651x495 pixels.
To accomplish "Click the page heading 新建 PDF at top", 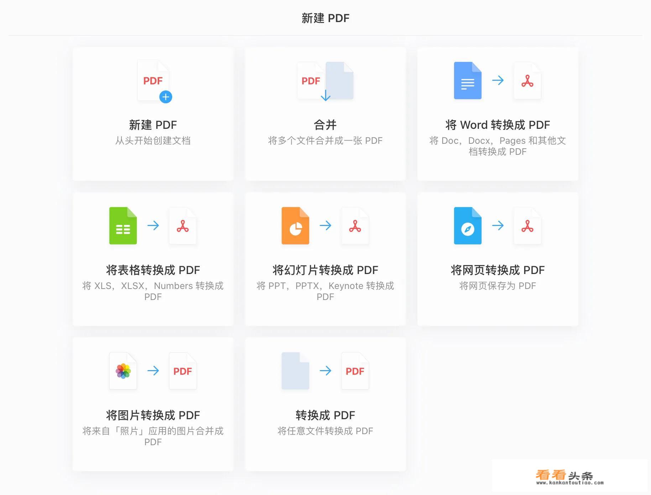I will point(325,18).
